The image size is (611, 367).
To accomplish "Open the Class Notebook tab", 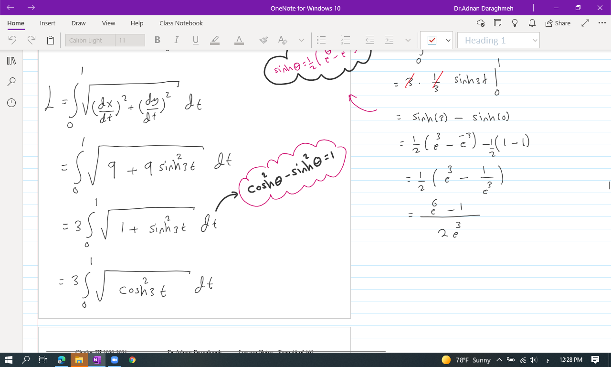I will [x=181, y=23].
